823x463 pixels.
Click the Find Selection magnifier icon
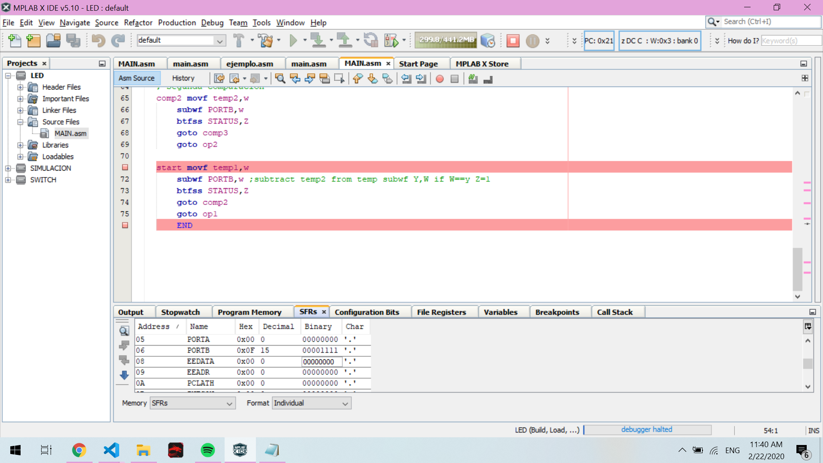coord(280,78)
